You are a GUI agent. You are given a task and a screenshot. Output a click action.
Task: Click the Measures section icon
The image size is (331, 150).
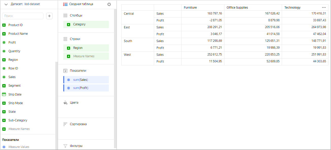65,71
